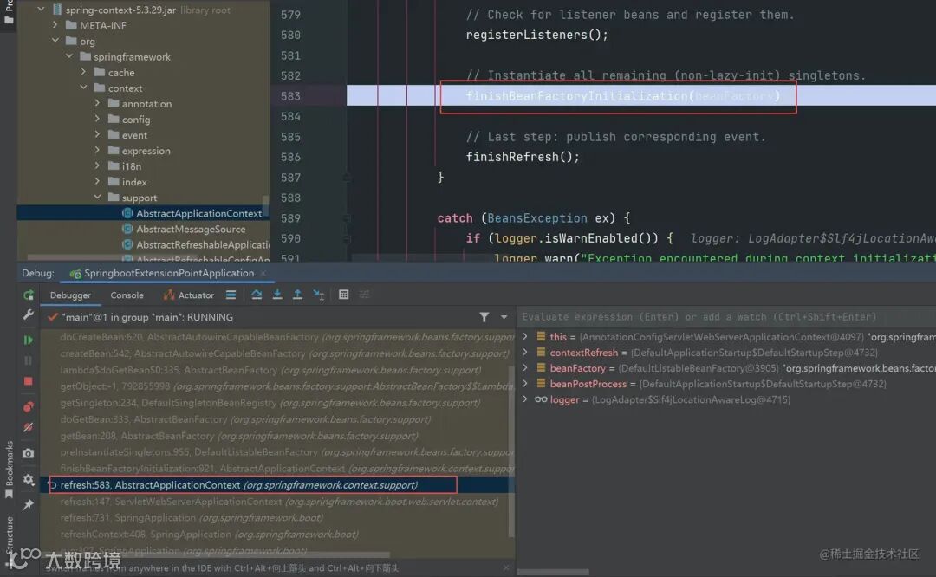The image size is (936, 577).
Task: Open debug gear settings icon
Action: tap(28, 479)
